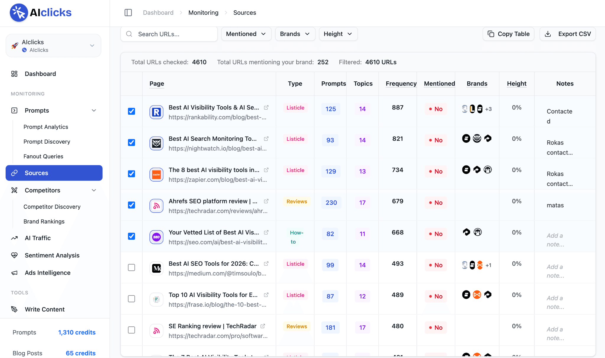The image size is (605, 358).
Task: Collapse the Prompts section chevron
Action: tap(94, 110)
